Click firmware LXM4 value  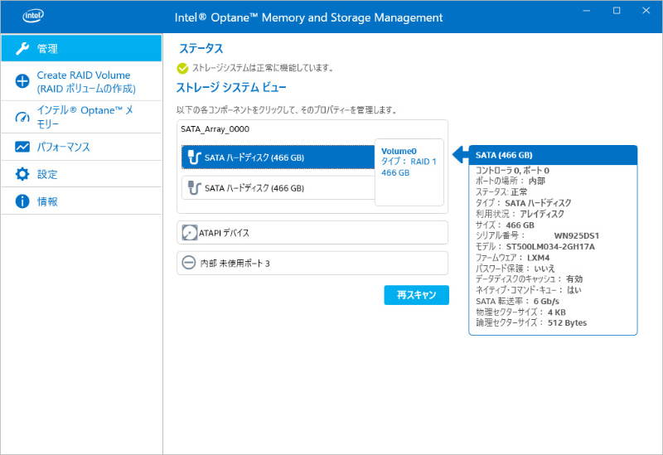[538, 258]
